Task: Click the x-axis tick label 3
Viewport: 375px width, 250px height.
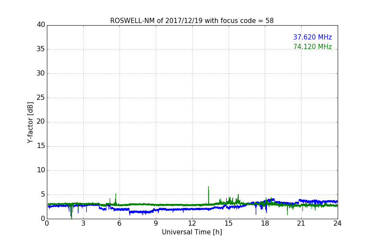Action: pyautogui.click(x=83, y=224)
